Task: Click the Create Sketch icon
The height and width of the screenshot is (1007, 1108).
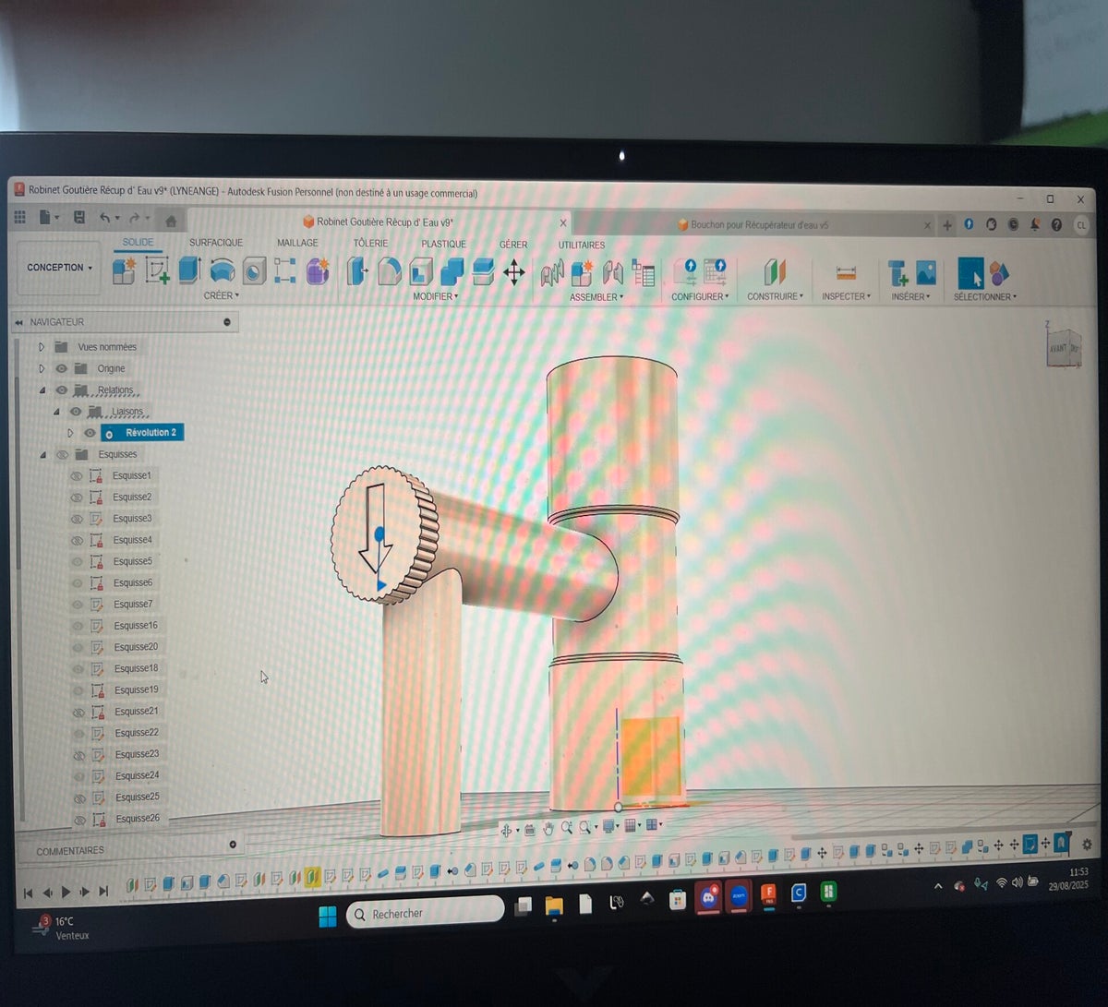Action: pyautogui.click(x=157, y=270)
